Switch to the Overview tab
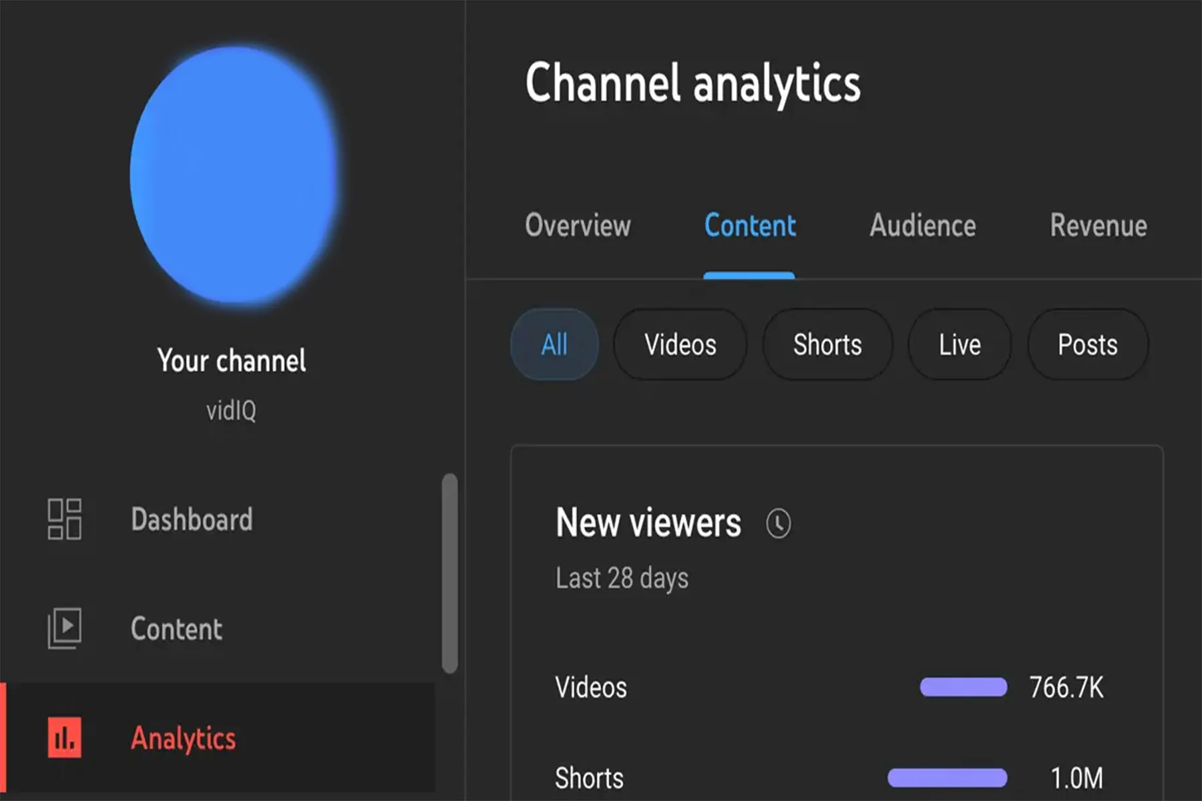1202x801 pixels. [578, 226]
